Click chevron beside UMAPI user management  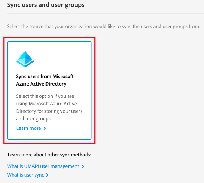click(x=83, y=166)
